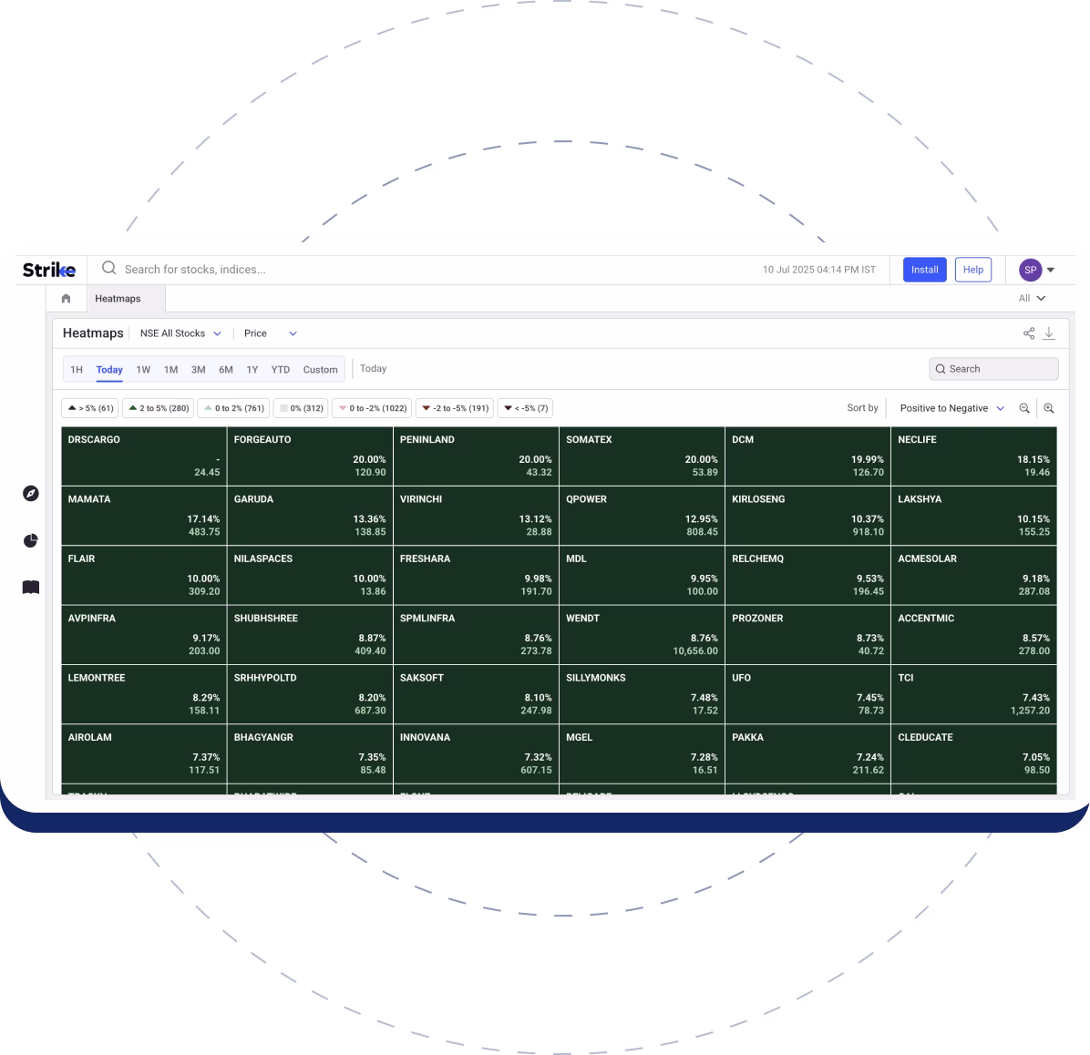Toggle the '> 5% (61)' filter
Image resolution: width=1090 pixels, height=1055 pixels.
pos(90,408)
